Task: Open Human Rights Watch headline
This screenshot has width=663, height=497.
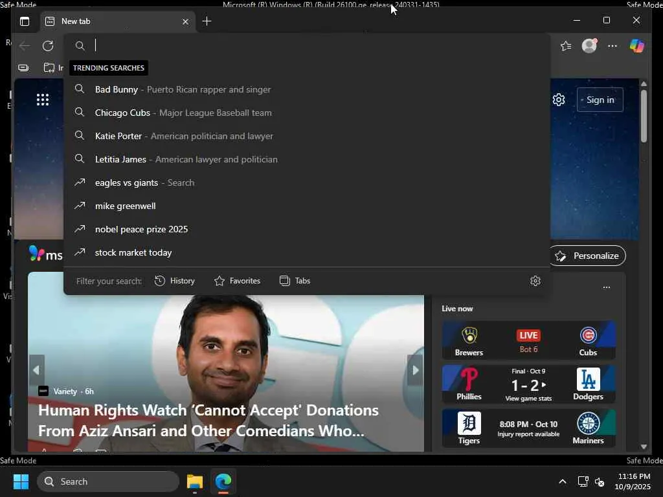Action: (x=208, y=421)
